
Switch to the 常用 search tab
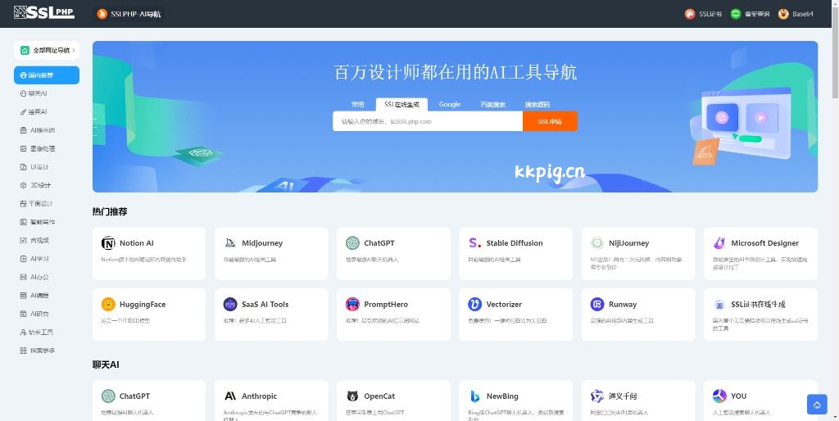click(357, 104)
